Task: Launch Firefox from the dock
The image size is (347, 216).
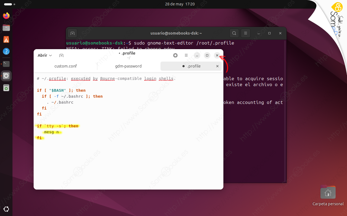Action: click(6, 15)
